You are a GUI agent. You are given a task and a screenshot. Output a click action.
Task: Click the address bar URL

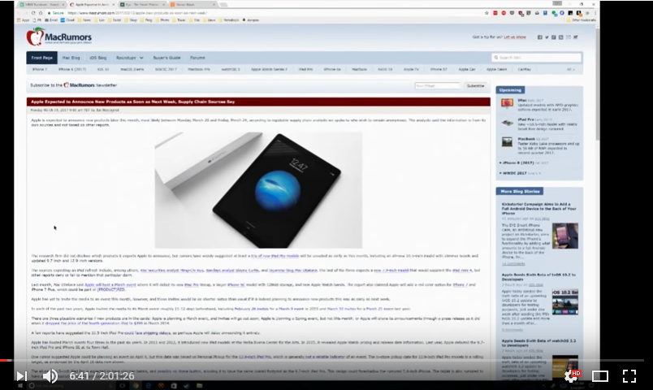click(137, 13)
